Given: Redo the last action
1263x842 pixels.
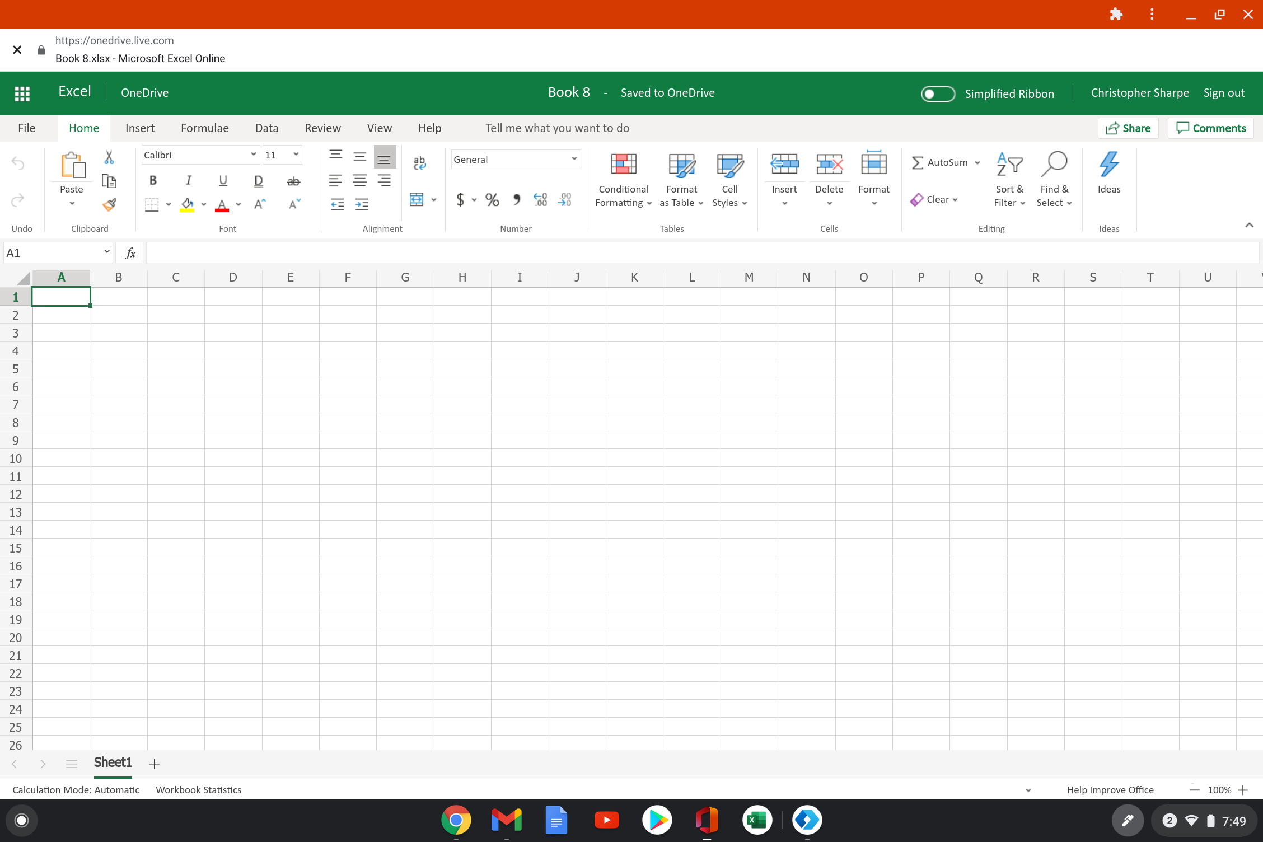Looking at the screenshot, I should point(18,200).
